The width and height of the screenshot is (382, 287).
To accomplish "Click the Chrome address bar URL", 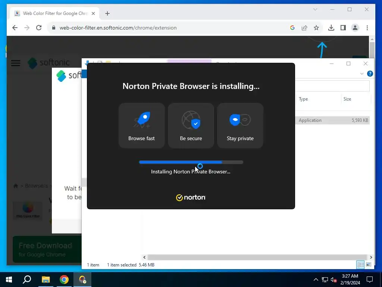I will pyautogui.click(x=118, y=28).
